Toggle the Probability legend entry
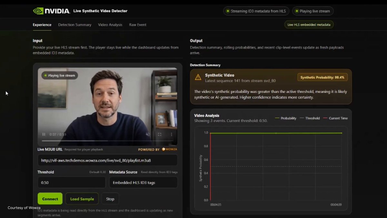 coord(285,118)
